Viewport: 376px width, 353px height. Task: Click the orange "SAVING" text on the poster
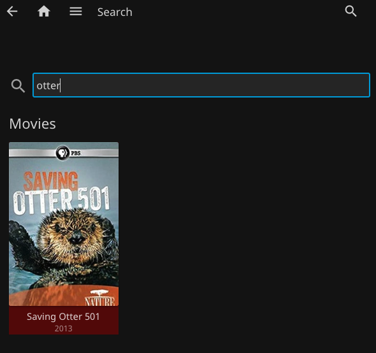(x=51, y=181)
